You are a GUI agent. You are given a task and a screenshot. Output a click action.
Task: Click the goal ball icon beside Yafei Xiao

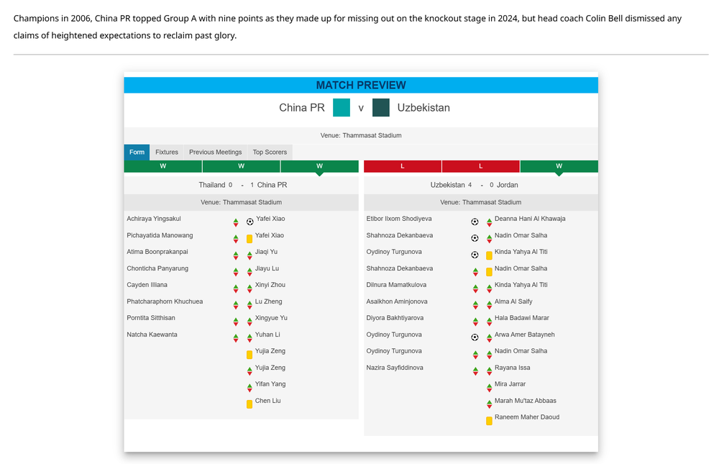coord(249,222)
